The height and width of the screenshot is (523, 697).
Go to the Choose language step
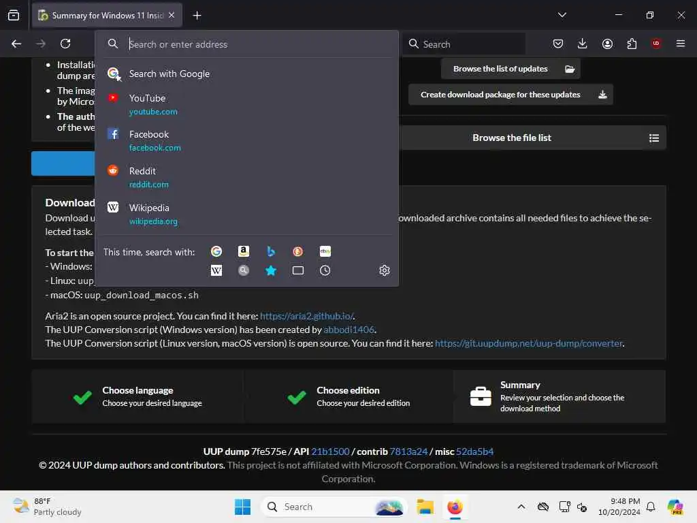pyautogui.click(x=137, y=396)
